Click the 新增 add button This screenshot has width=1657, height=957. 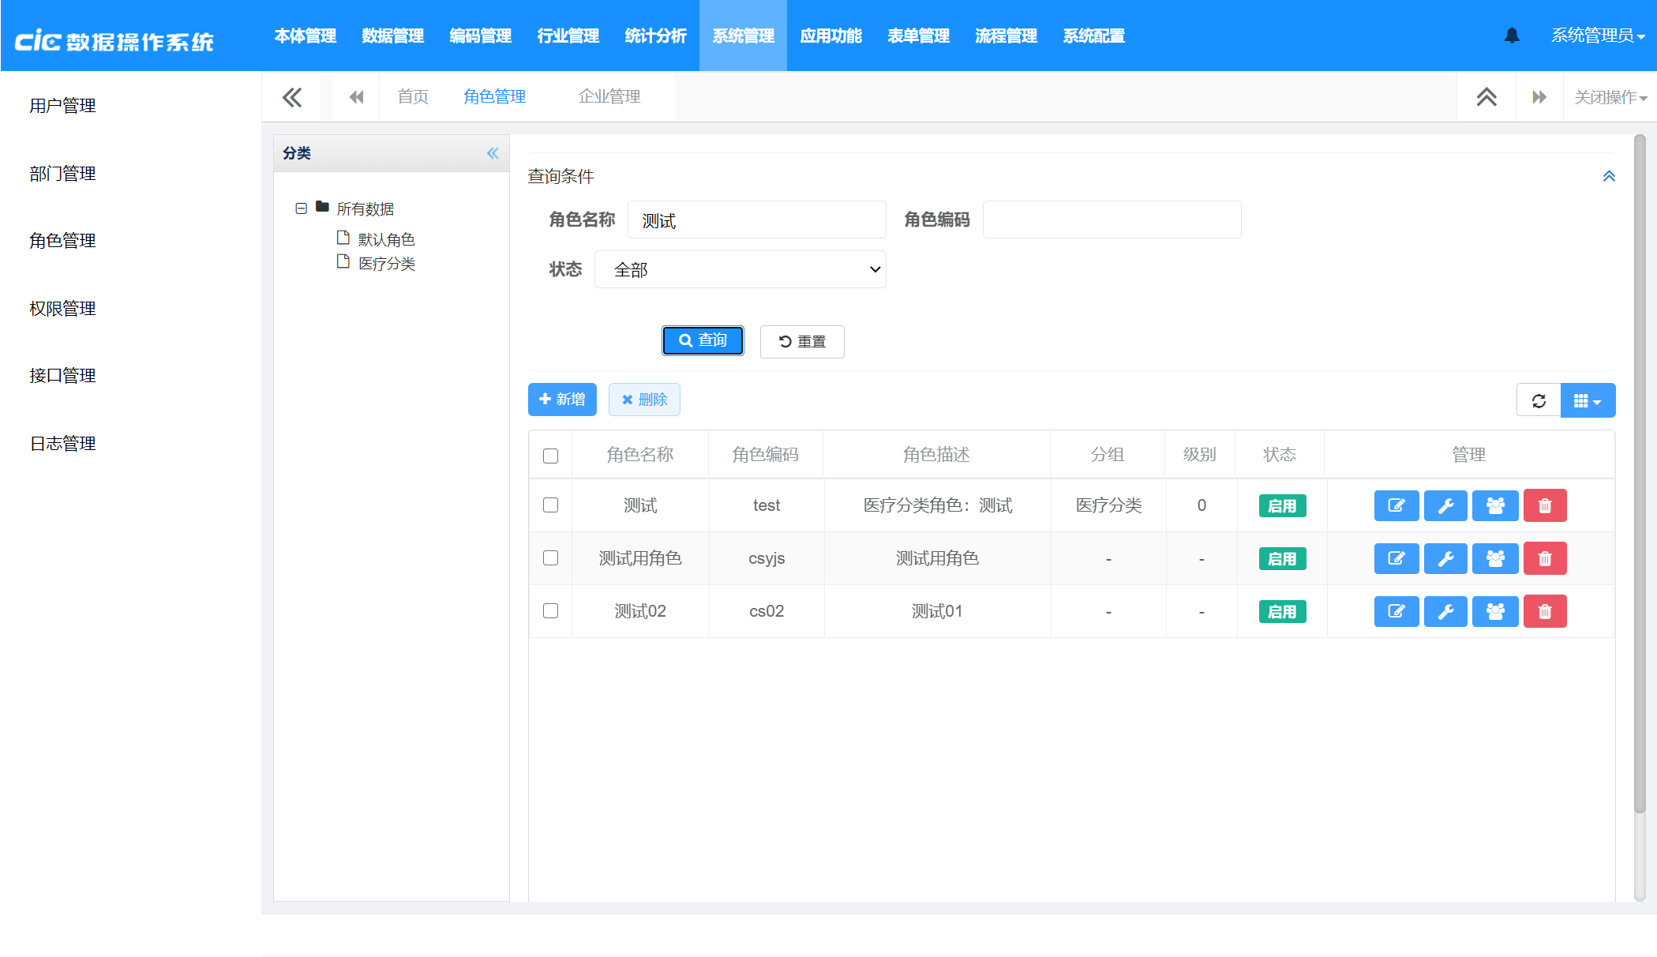(562, 400)
